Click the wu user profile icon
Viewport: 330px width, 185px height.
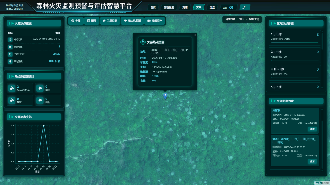click(x=231, y=8)
